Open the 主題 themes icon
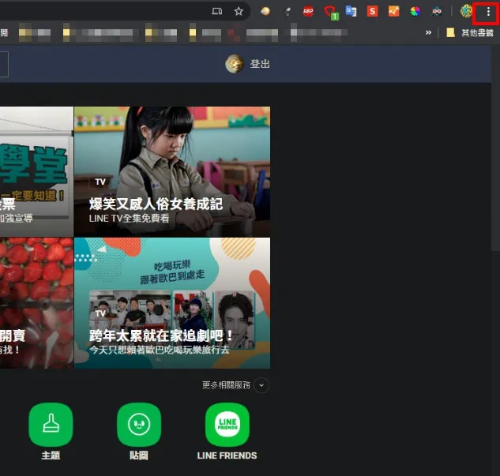Screen dimensions: 500x476 51,425
